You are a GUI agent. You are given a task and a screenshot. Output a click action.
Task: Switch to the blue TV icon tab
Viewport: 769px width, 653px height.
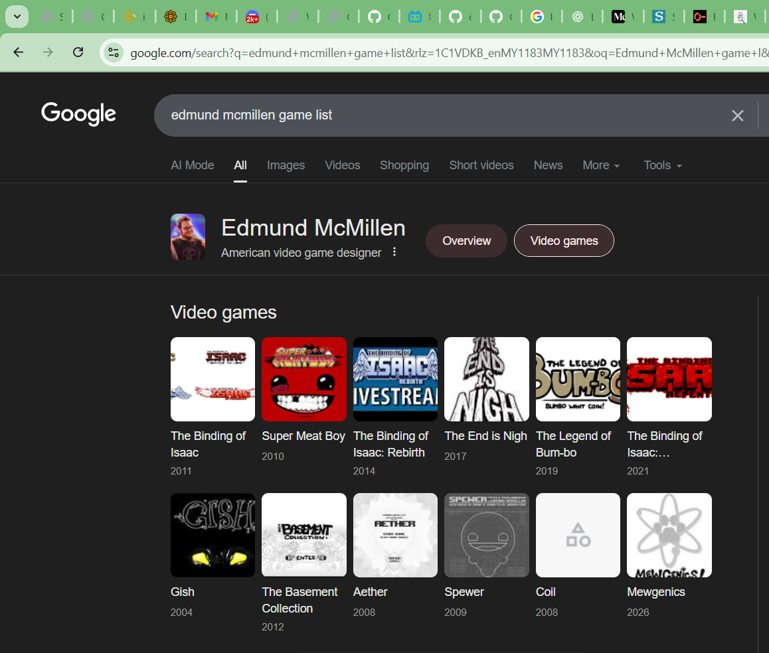point(415,17)
